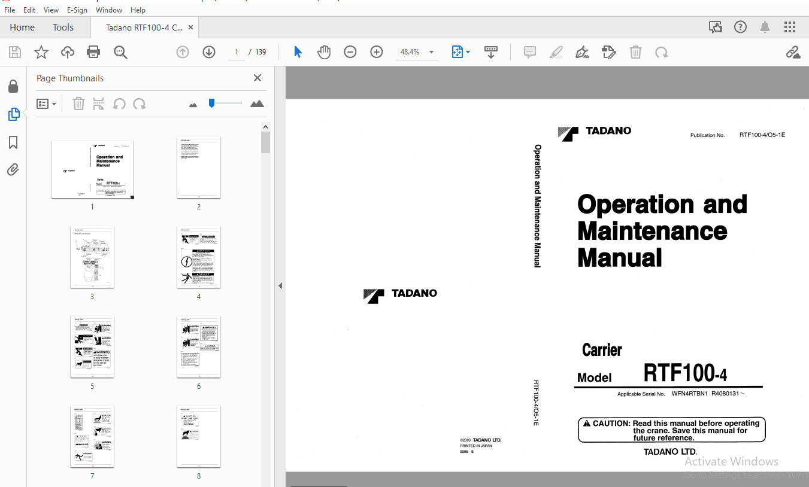Open the apps grid icon
Screen dimensions: 809x487
pos(790,27)
